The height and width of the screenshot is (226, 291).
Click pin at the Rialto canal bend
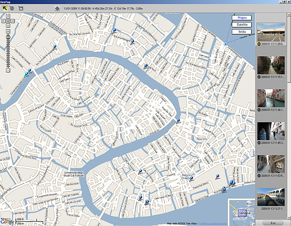coord(178,121)
